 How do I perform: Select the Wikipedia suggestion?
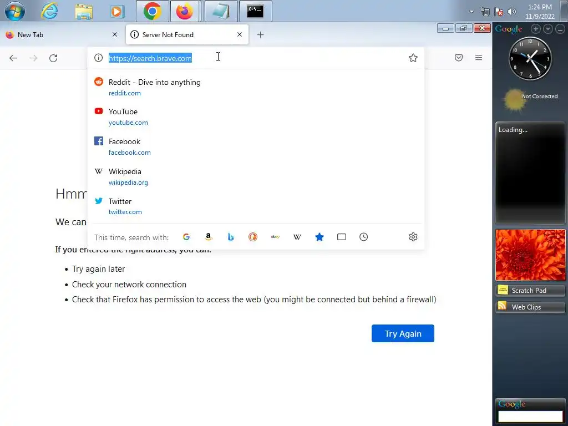[x=256, y=177]
